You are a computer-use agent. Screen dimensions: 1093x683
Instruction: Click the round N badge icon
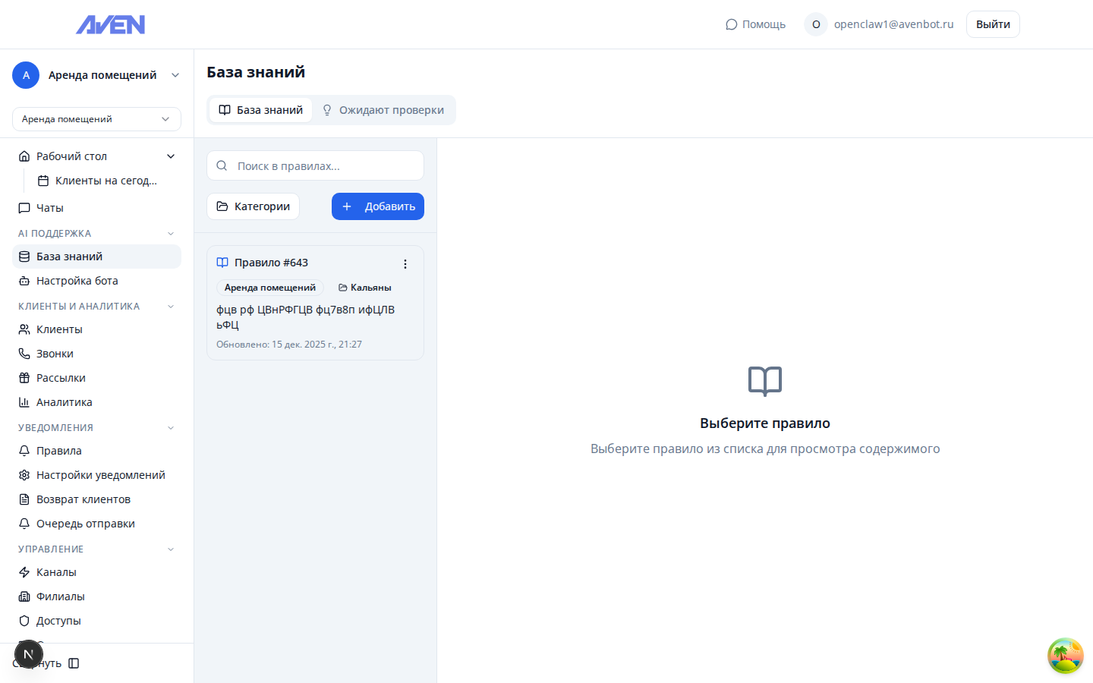(29, 654)
